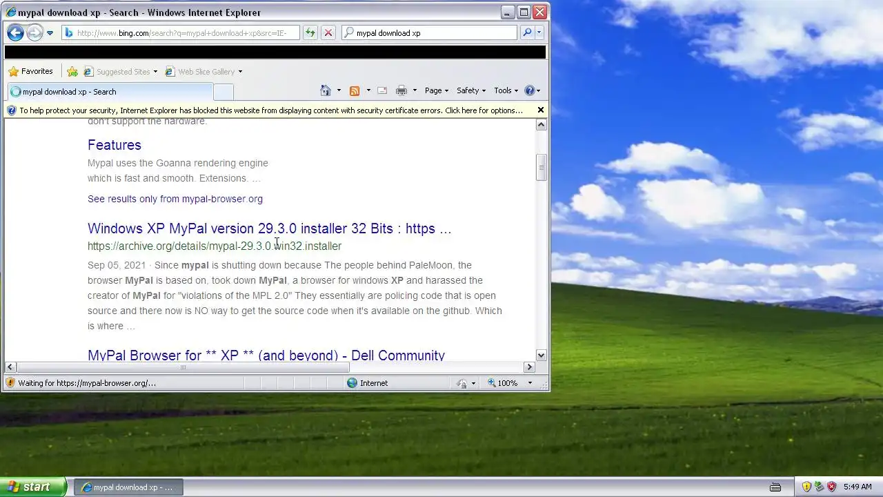Open Suggested Sites in favorites bar
This screenshot has height=497, width=883.
[x=120, y=71]
